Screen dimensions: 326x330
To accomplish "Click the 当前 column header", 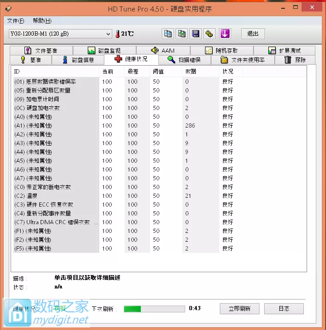I will point(112,72).
